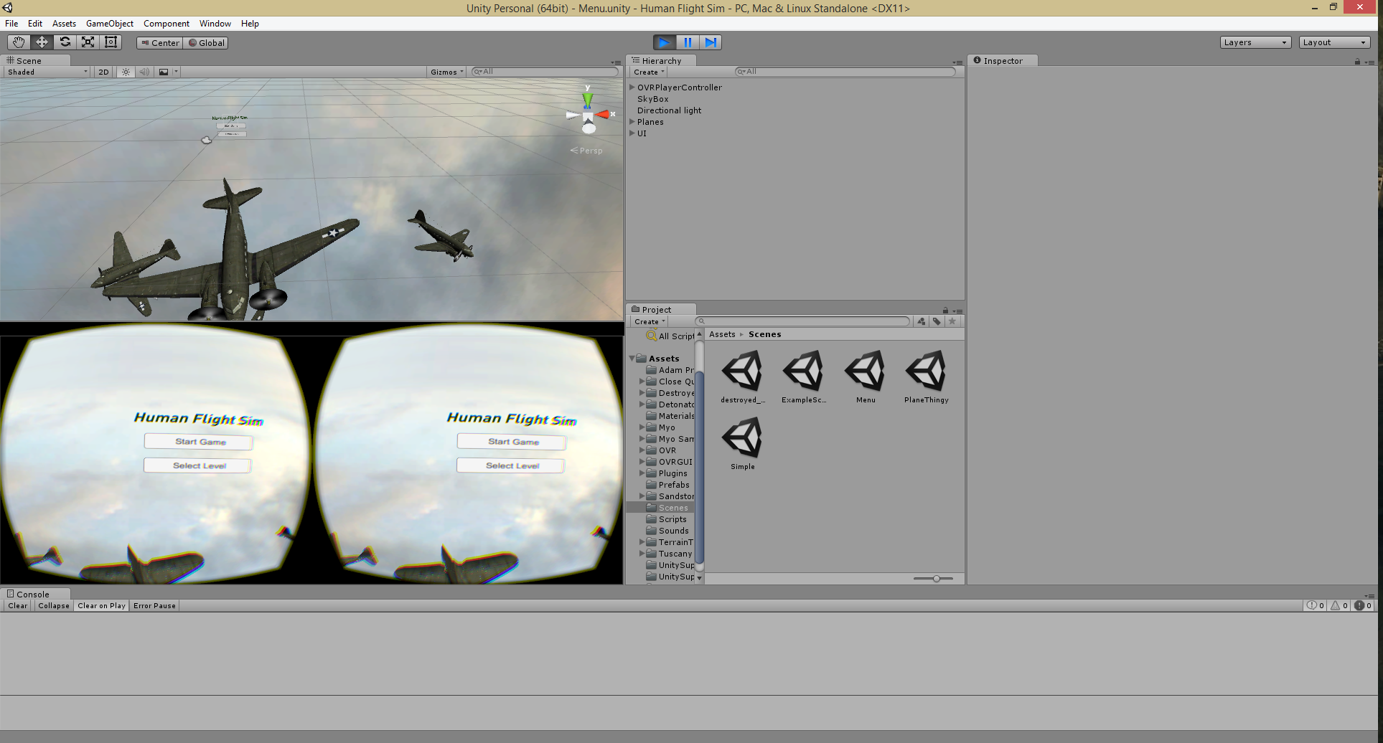Screen dimensions: 1383x743
Task: Toggle 2D view mode in Scene
Action: click(x=103, y=72)
